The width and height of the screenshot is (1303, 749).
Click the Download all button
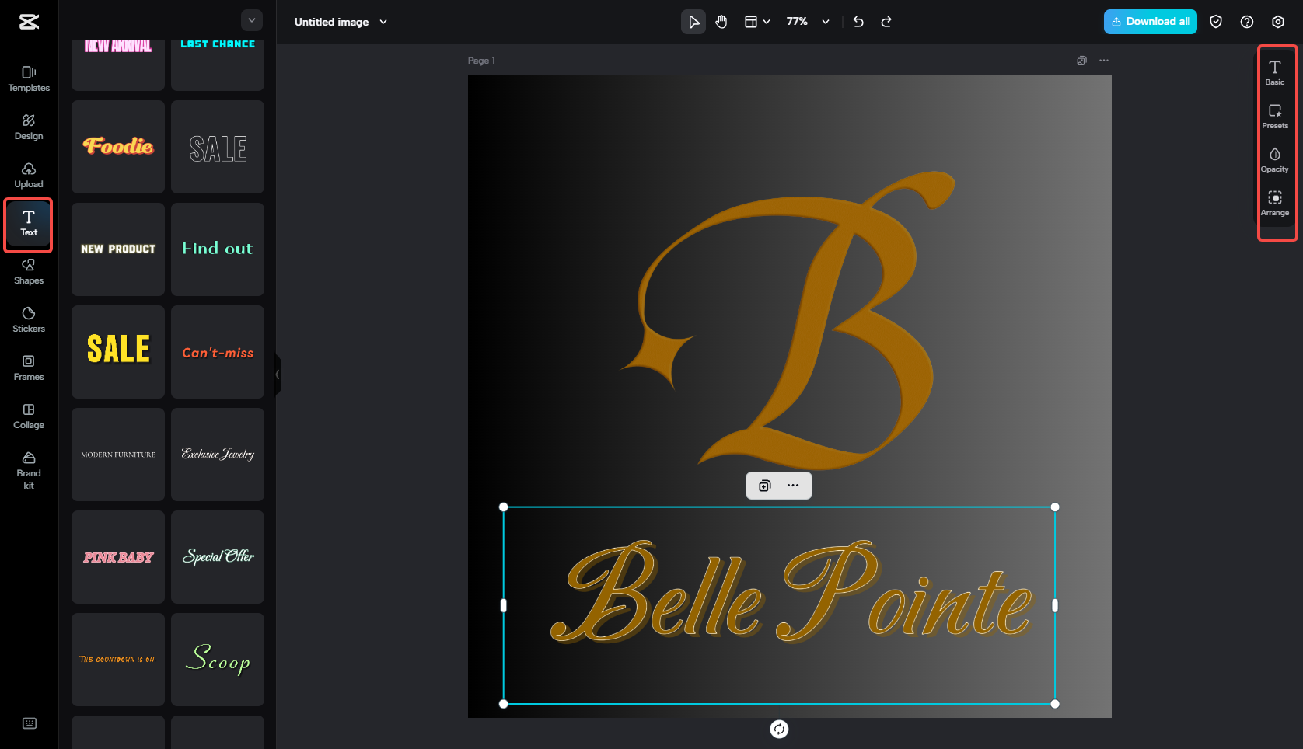(x=1150, y=22)
